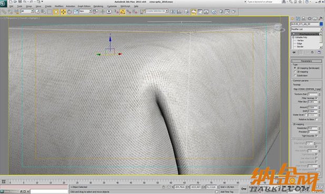The height and width of the screenshot is (194, 325).
Task: Click the Edit Named Selection Sets icon
Action: pyautogui.click(x=142, y=12)
